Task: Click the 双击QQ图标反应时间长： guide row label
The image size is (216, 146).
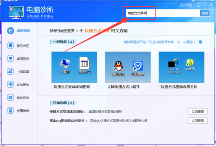Action: 68,121
